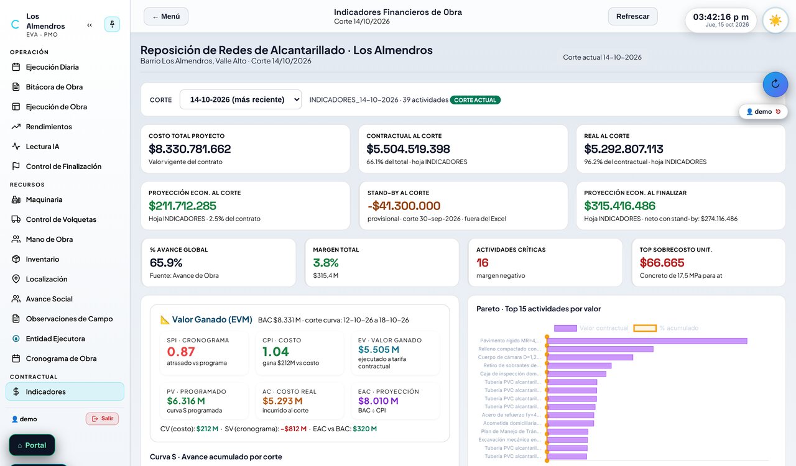The height and width of the screenshot is (466, 796).
Task: Open the Portal button
Action: (x=32, y=445)
